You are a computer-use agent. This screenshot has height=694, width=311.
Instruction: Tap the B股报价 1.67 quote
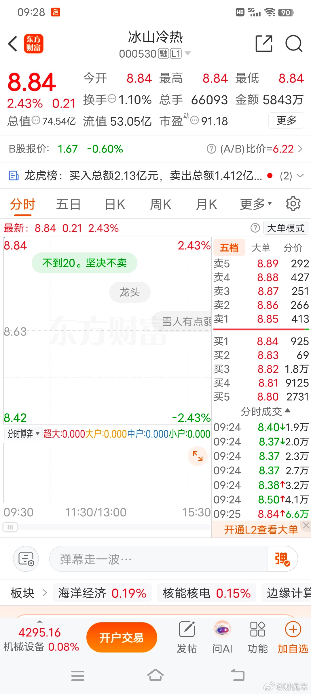pos(68,149)
